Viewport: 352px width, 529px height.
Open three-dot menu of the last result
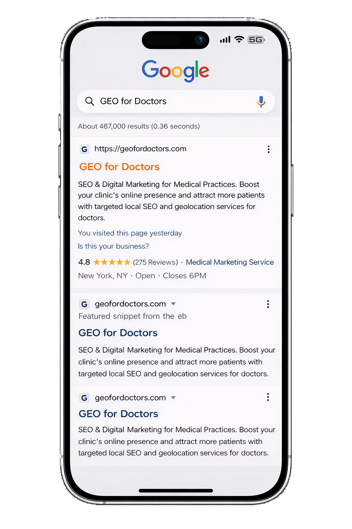268,397
